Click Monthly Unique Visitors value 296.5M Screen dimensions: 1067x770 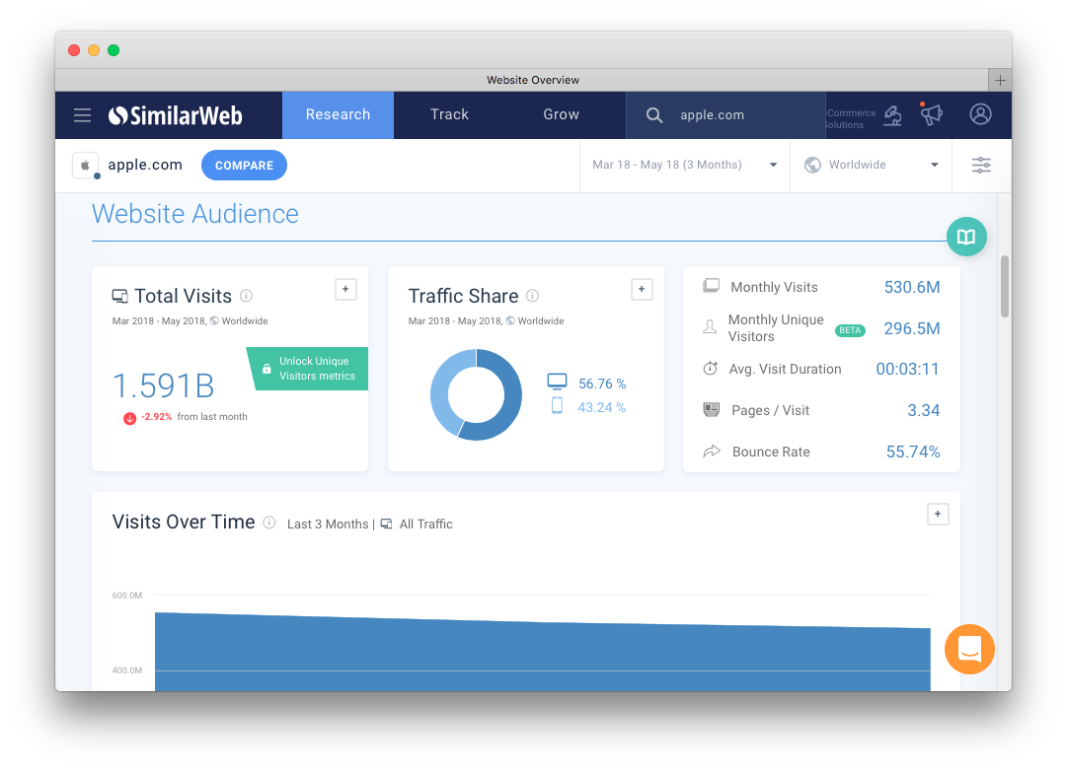coord(912,329)
